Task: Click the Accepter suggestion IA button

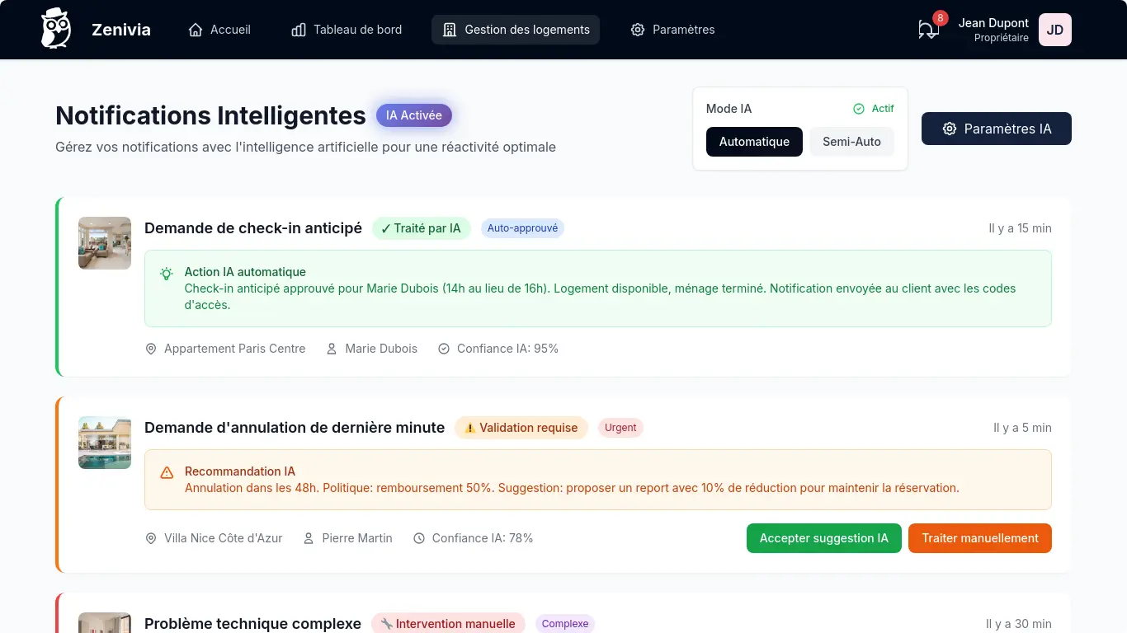Action: click(x=823, y=538)
